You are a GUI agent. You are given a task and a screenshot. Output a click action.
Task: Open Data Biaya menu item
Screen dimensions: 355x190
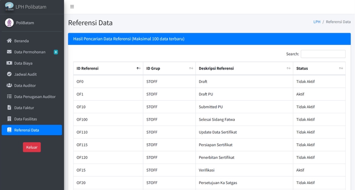coord(32,63)
